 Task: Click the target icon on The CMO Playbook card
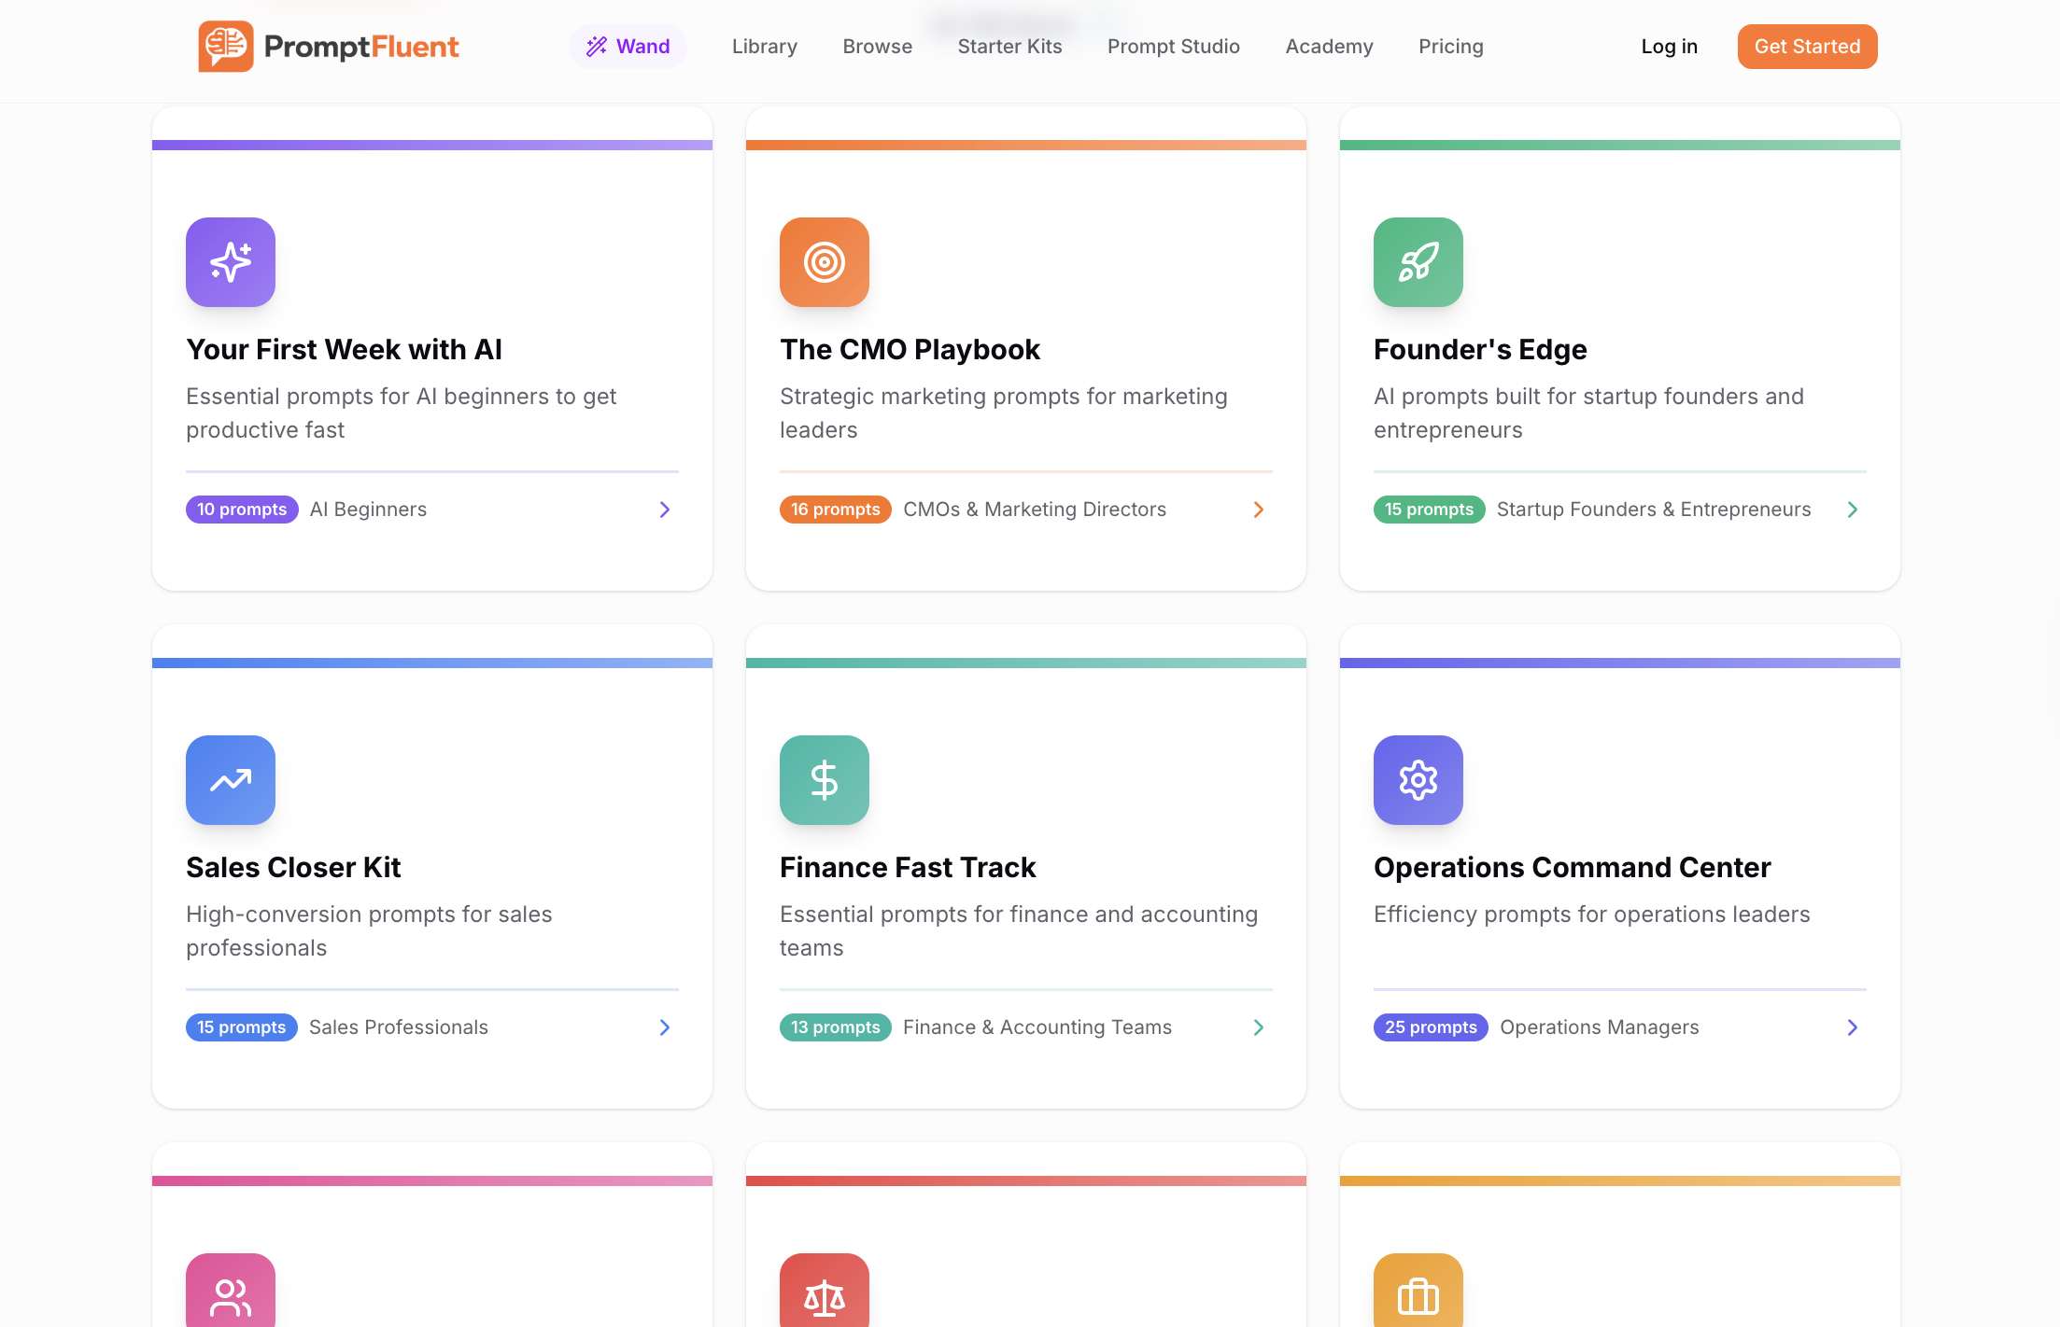(x=824, y=262)
